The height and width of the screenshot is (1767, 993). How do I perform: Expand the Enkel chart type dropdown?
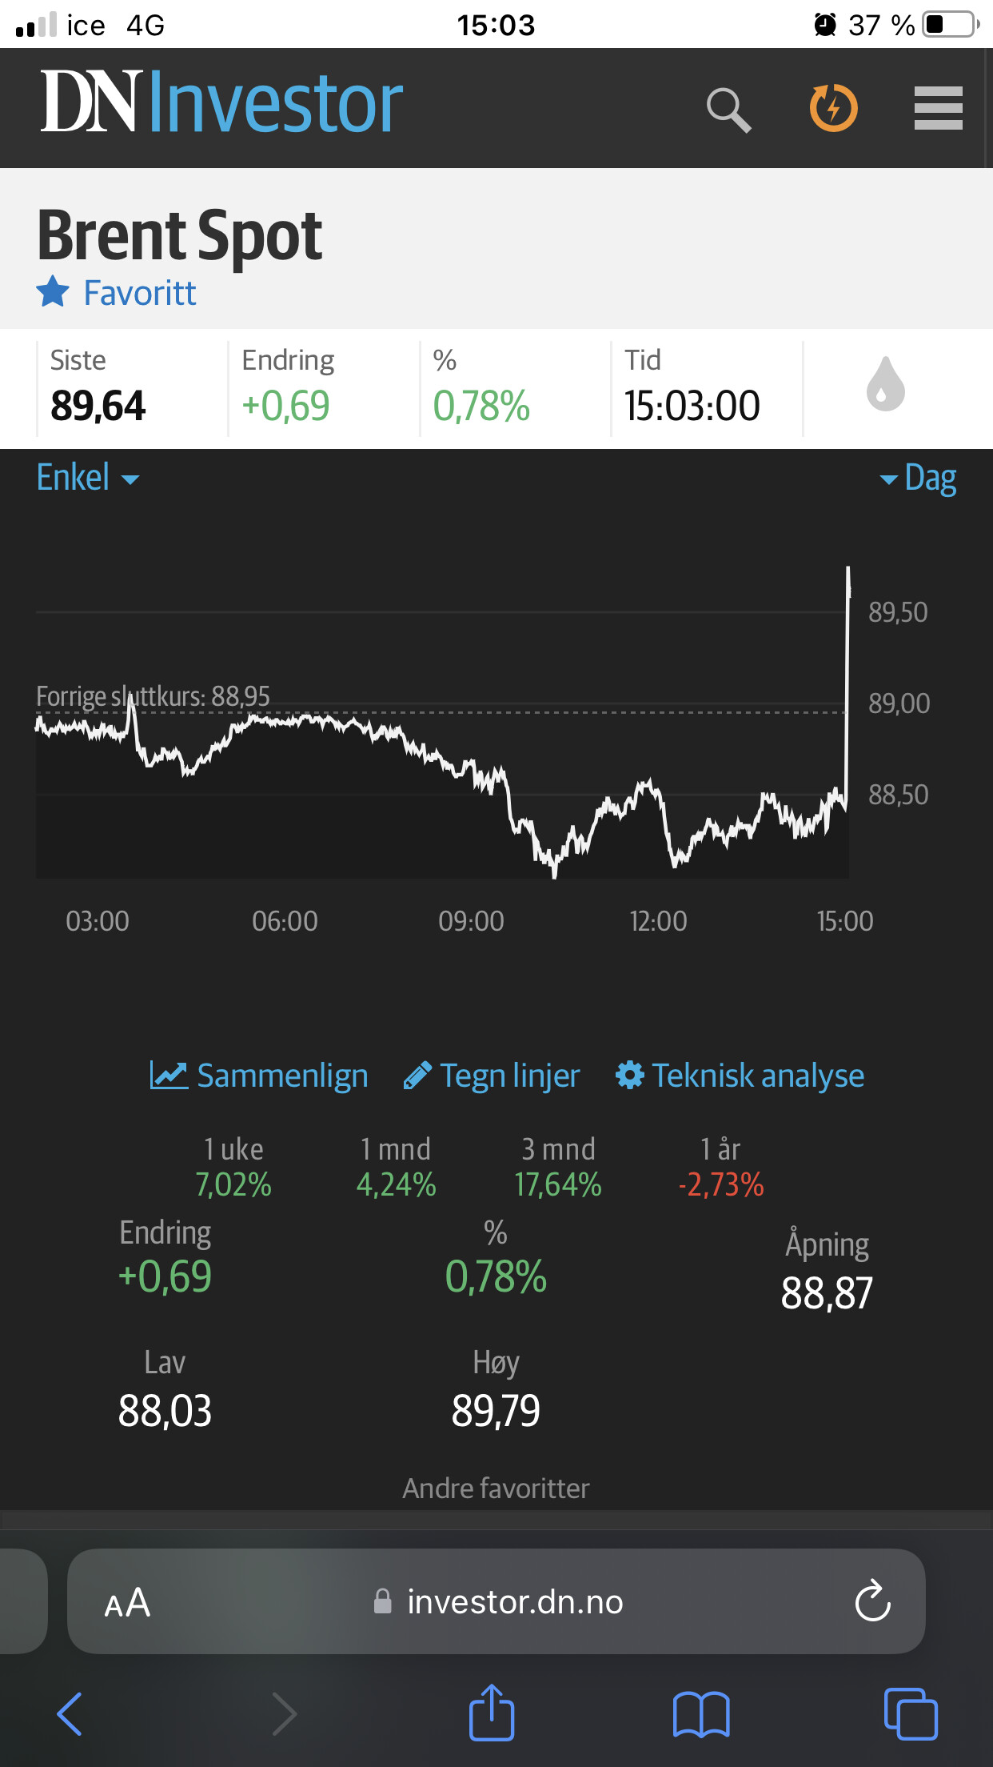(87, 479)
